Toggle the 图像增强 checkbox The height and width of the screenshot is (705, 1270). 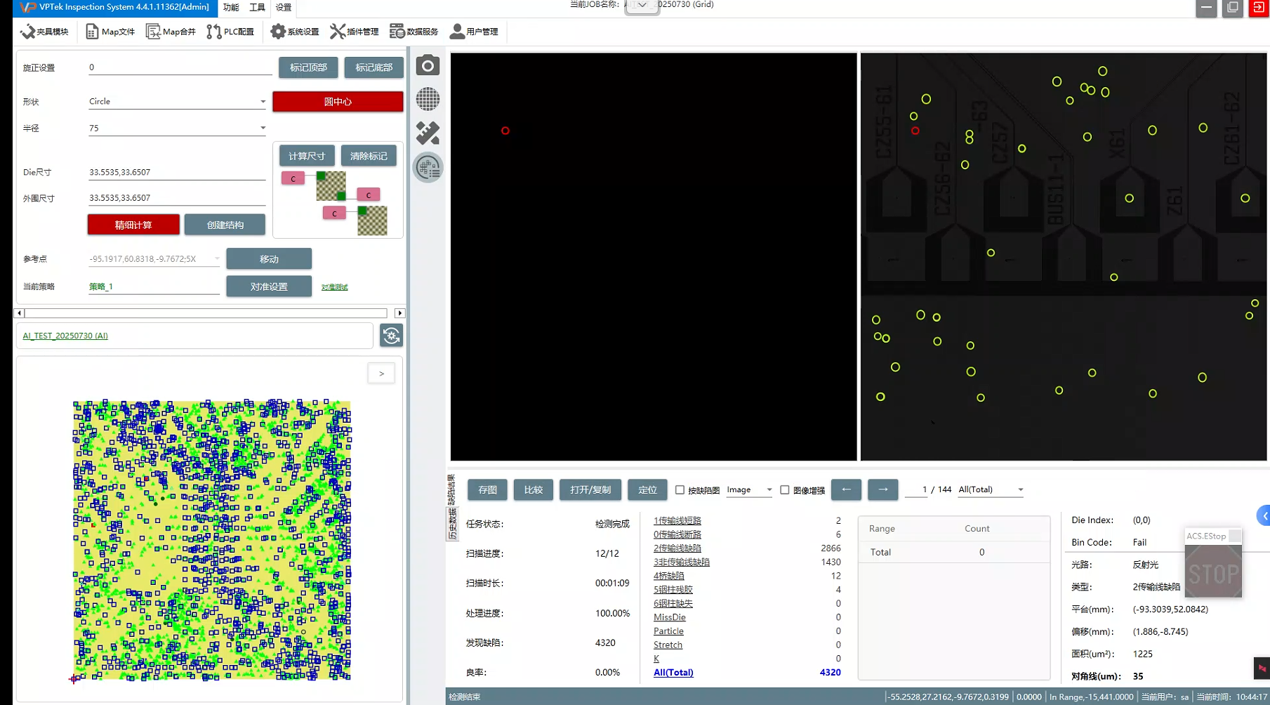pyautogui.click(x=785, y=490)
